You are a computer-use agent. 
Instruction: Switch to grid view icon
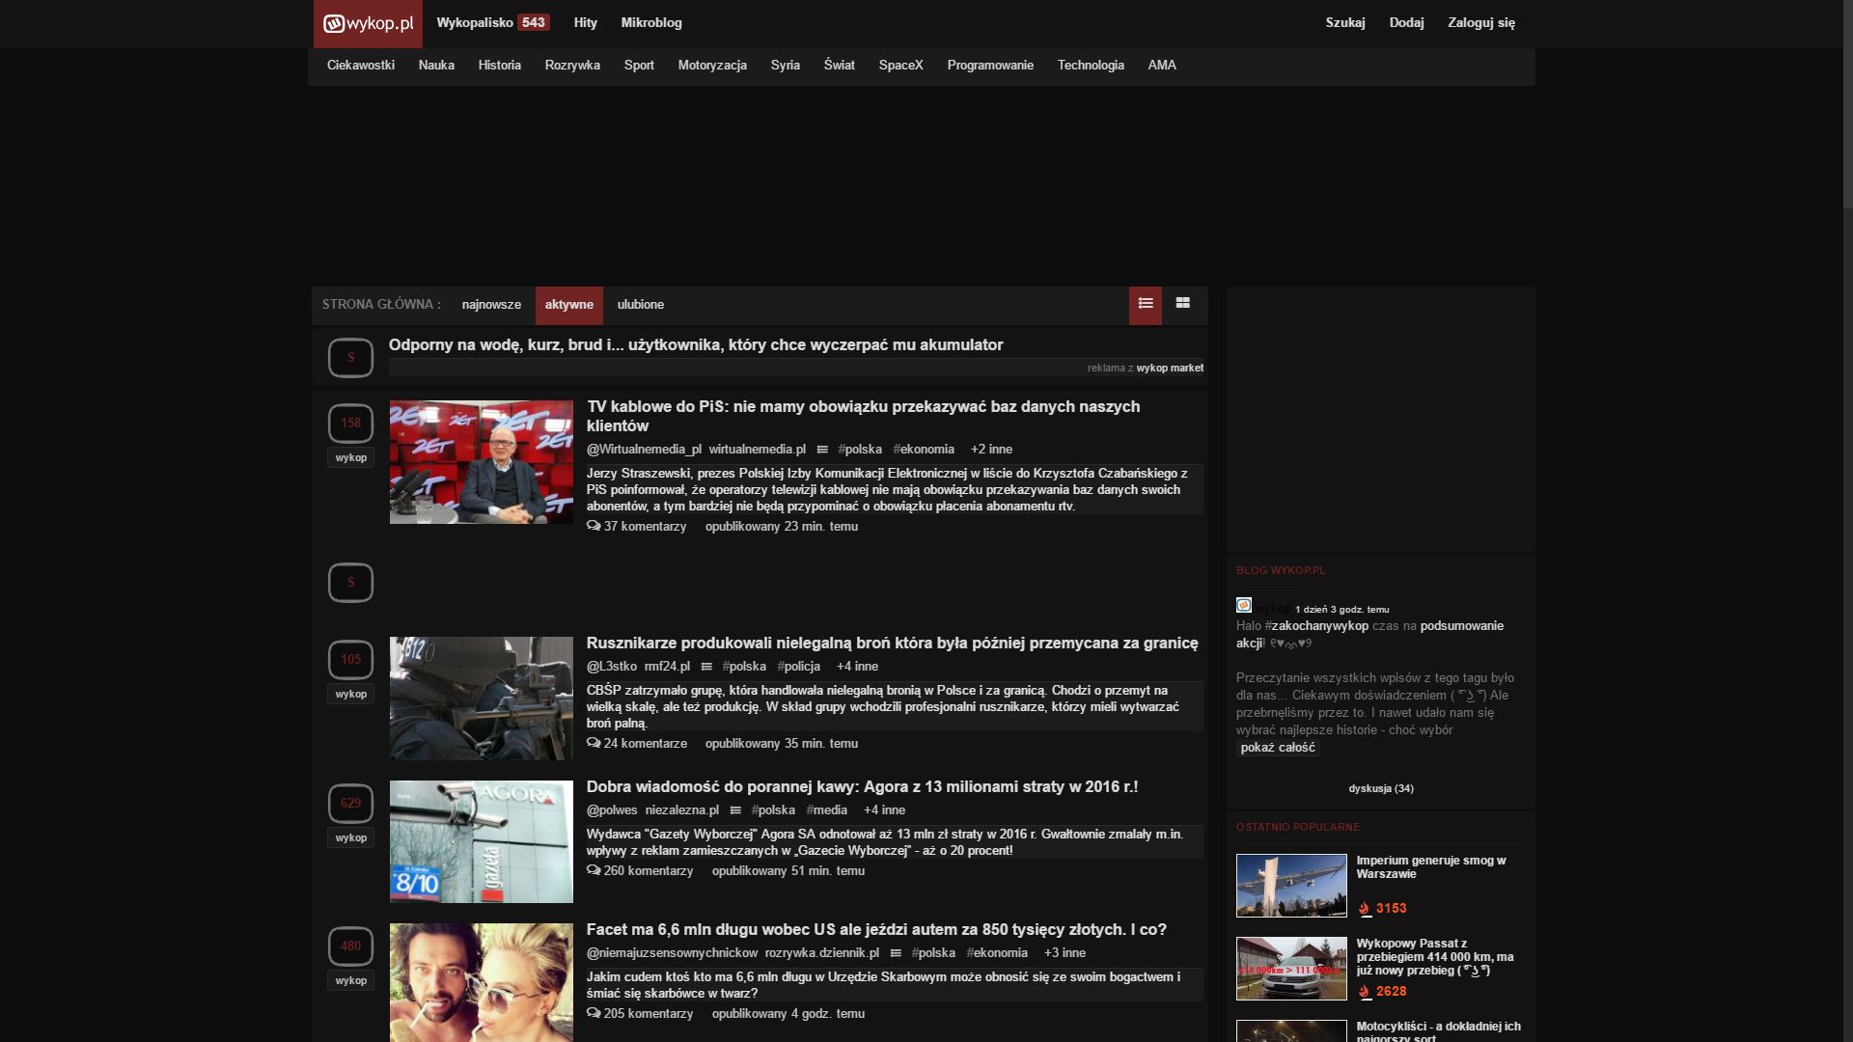1182,304
